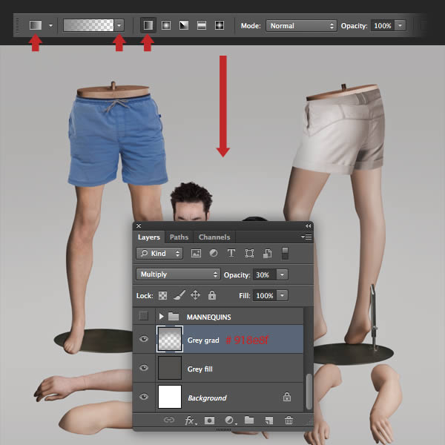Switch to the Paths tab
Screen dimensions: 445x445
[x=179, y=237]
